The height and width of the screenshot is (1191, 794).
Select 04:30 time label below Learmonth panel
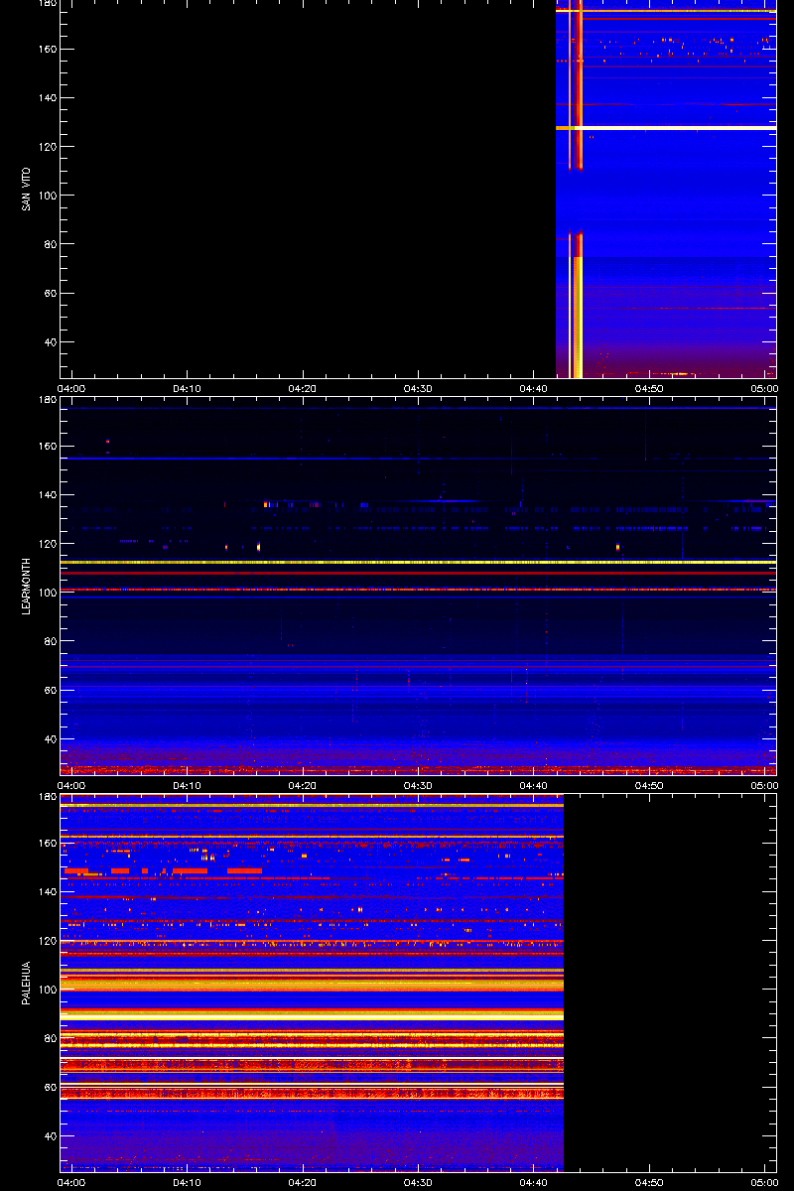[x=418, y=786]
